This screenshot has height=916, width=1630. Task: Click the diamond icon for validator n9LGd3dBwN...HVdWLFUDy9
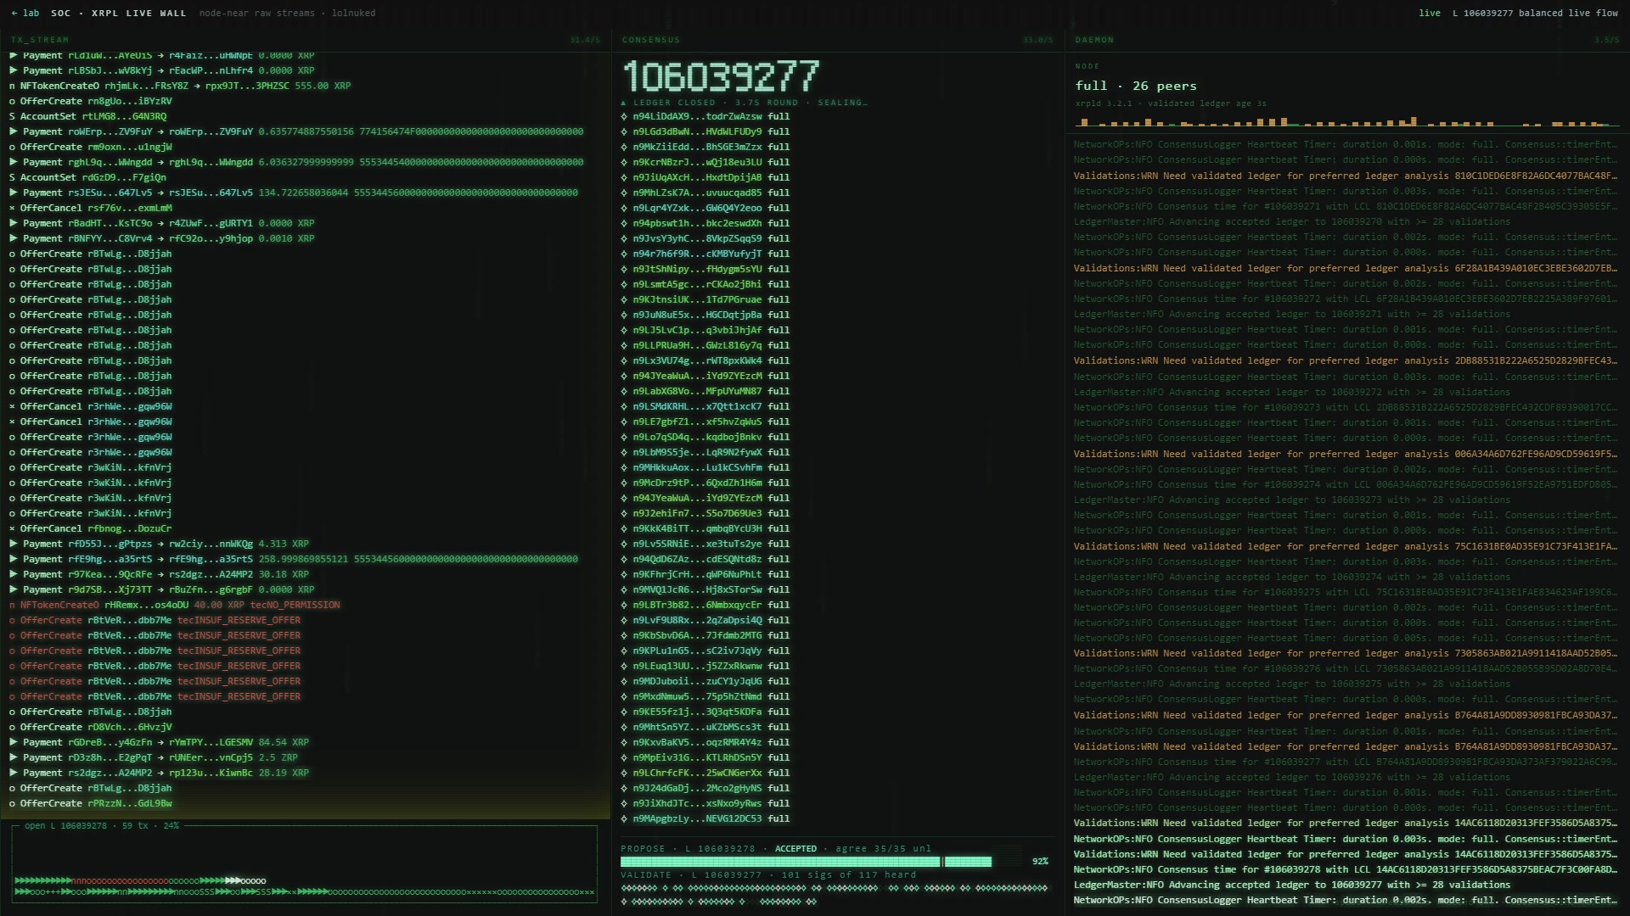click(624, 131)
